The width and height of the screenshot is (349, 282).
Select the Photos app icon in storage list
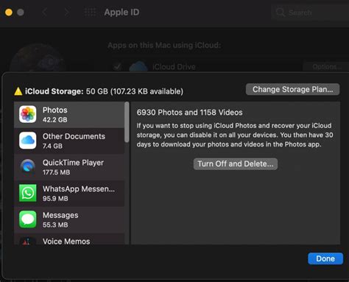click(x=28, y=114)
